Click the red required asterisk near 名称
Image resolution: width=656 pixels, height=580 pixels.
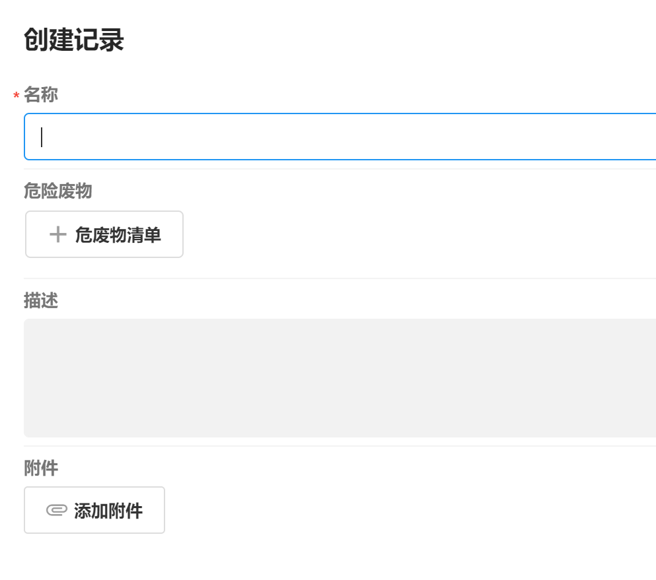[x=16, y=96]
